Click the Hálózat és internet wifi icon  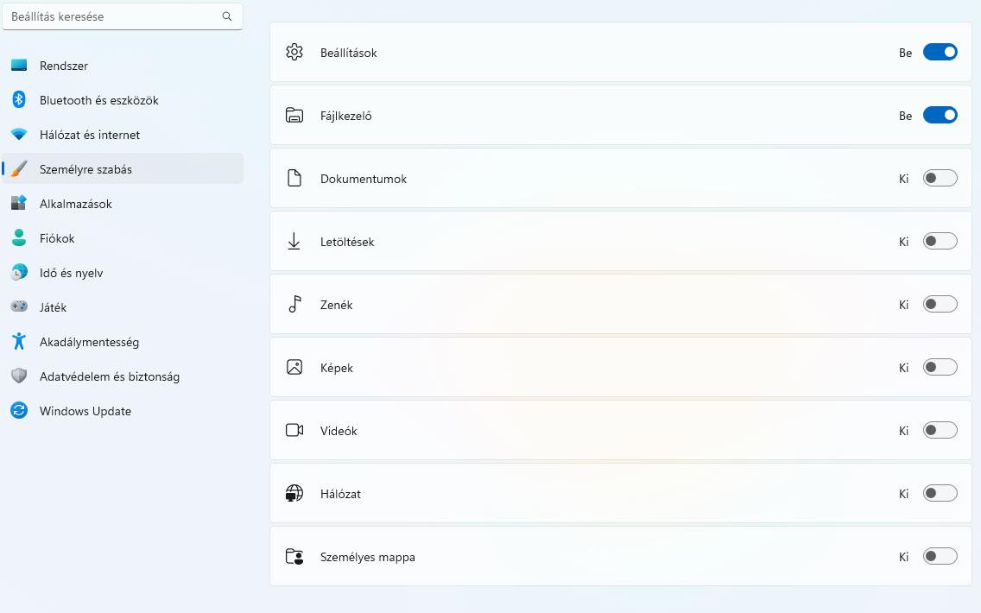[x=19, y=135]
